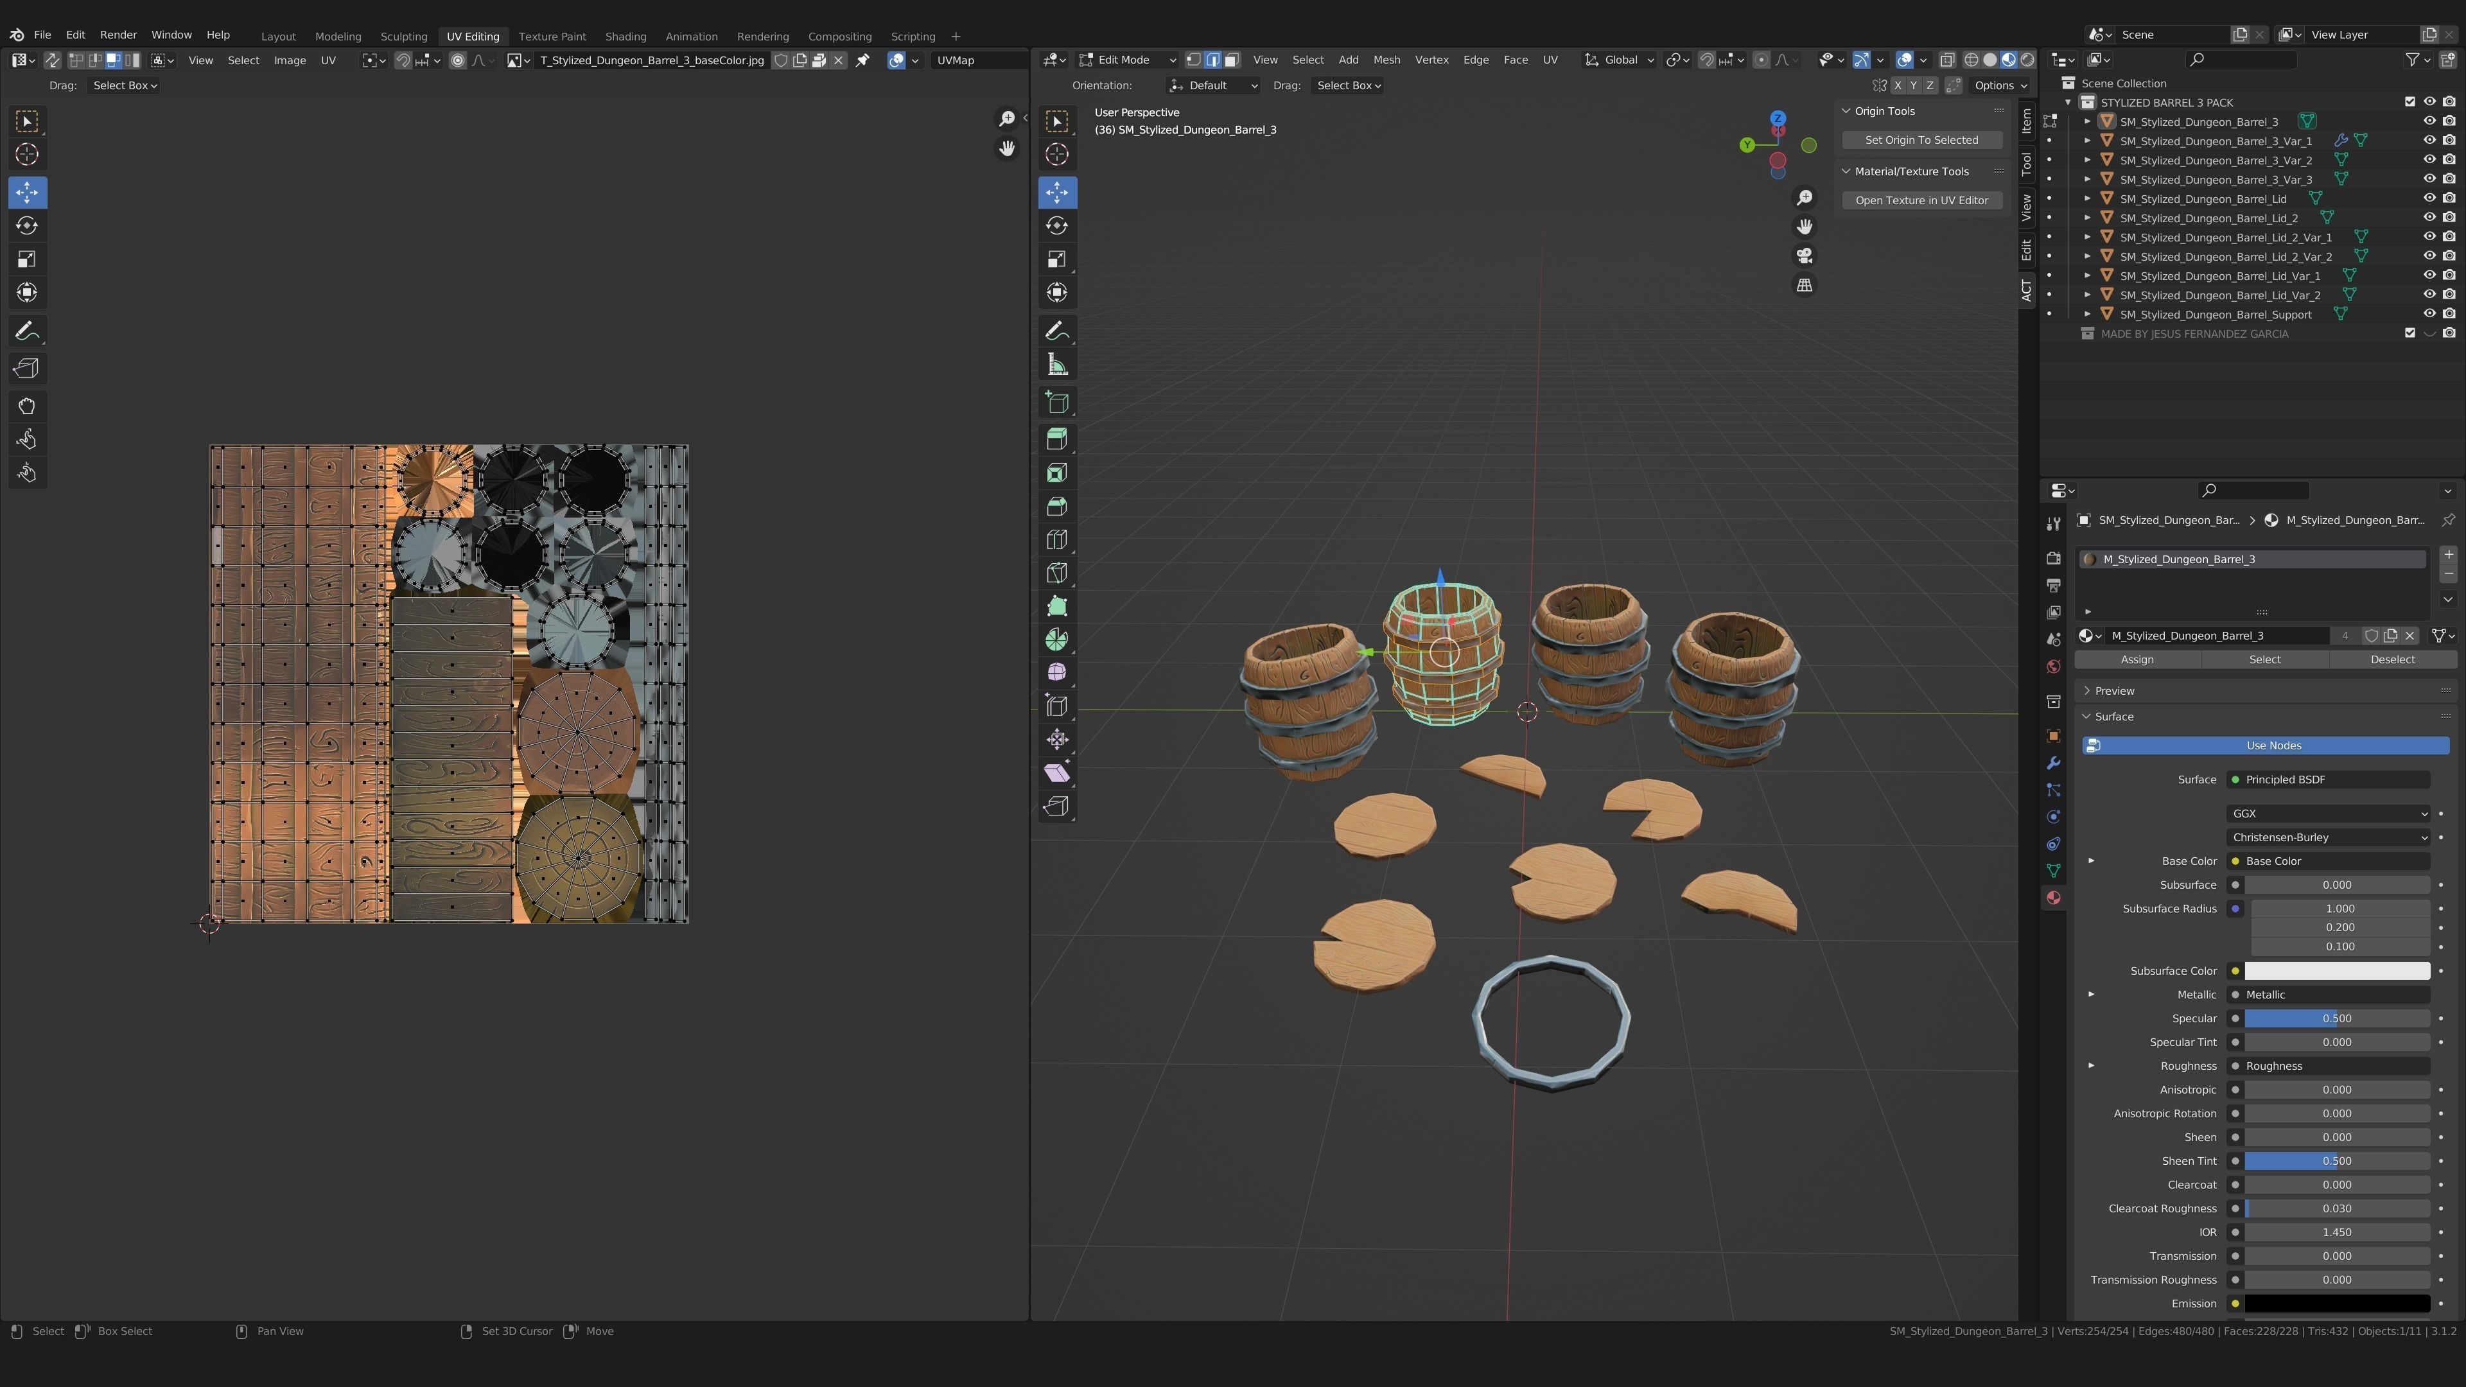Image resolution: width=2466 pixels, height=1387 pixels.
Task: Select the Knife tool in 3D viewport
Action: [x=1057, y=573]
